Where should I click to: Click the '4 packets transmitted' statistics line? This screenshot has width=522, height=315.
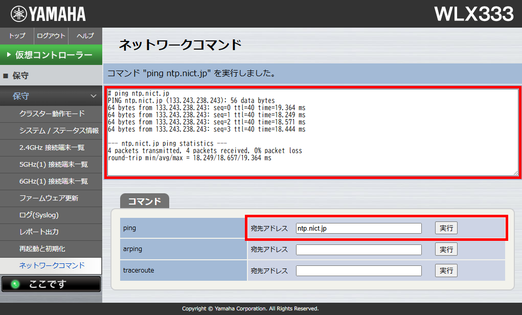click(205, 151)
